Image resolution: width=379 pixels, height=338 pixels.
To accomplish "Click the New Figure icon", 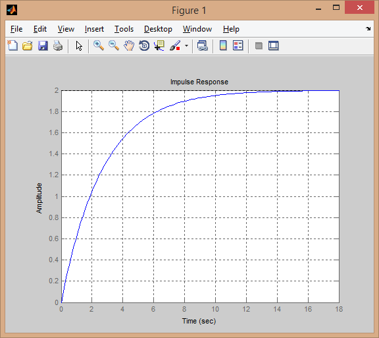I will (13, 45).
